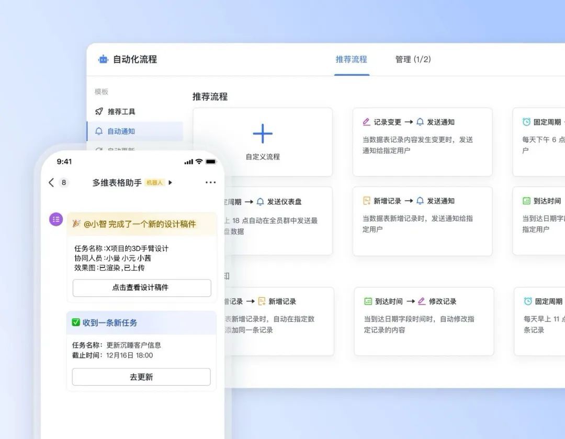
Task: Tap the 点击查看设计稿件 button
Action: (x=142, y=287)
